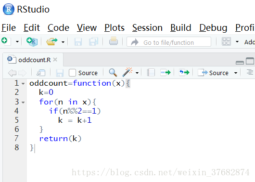Collapse the for-loop fold on line 3
Viewport: 255px width, 182px height.
23,103
